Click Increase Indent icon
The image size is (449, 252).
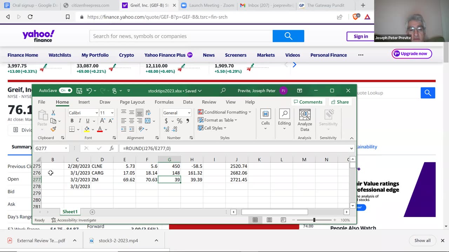[x=132, y=129]
